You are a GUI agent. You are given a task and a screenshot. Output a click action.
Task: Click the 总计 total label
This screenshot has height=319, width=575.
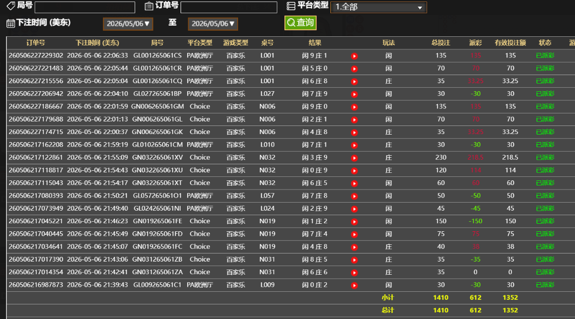point(387,310)
